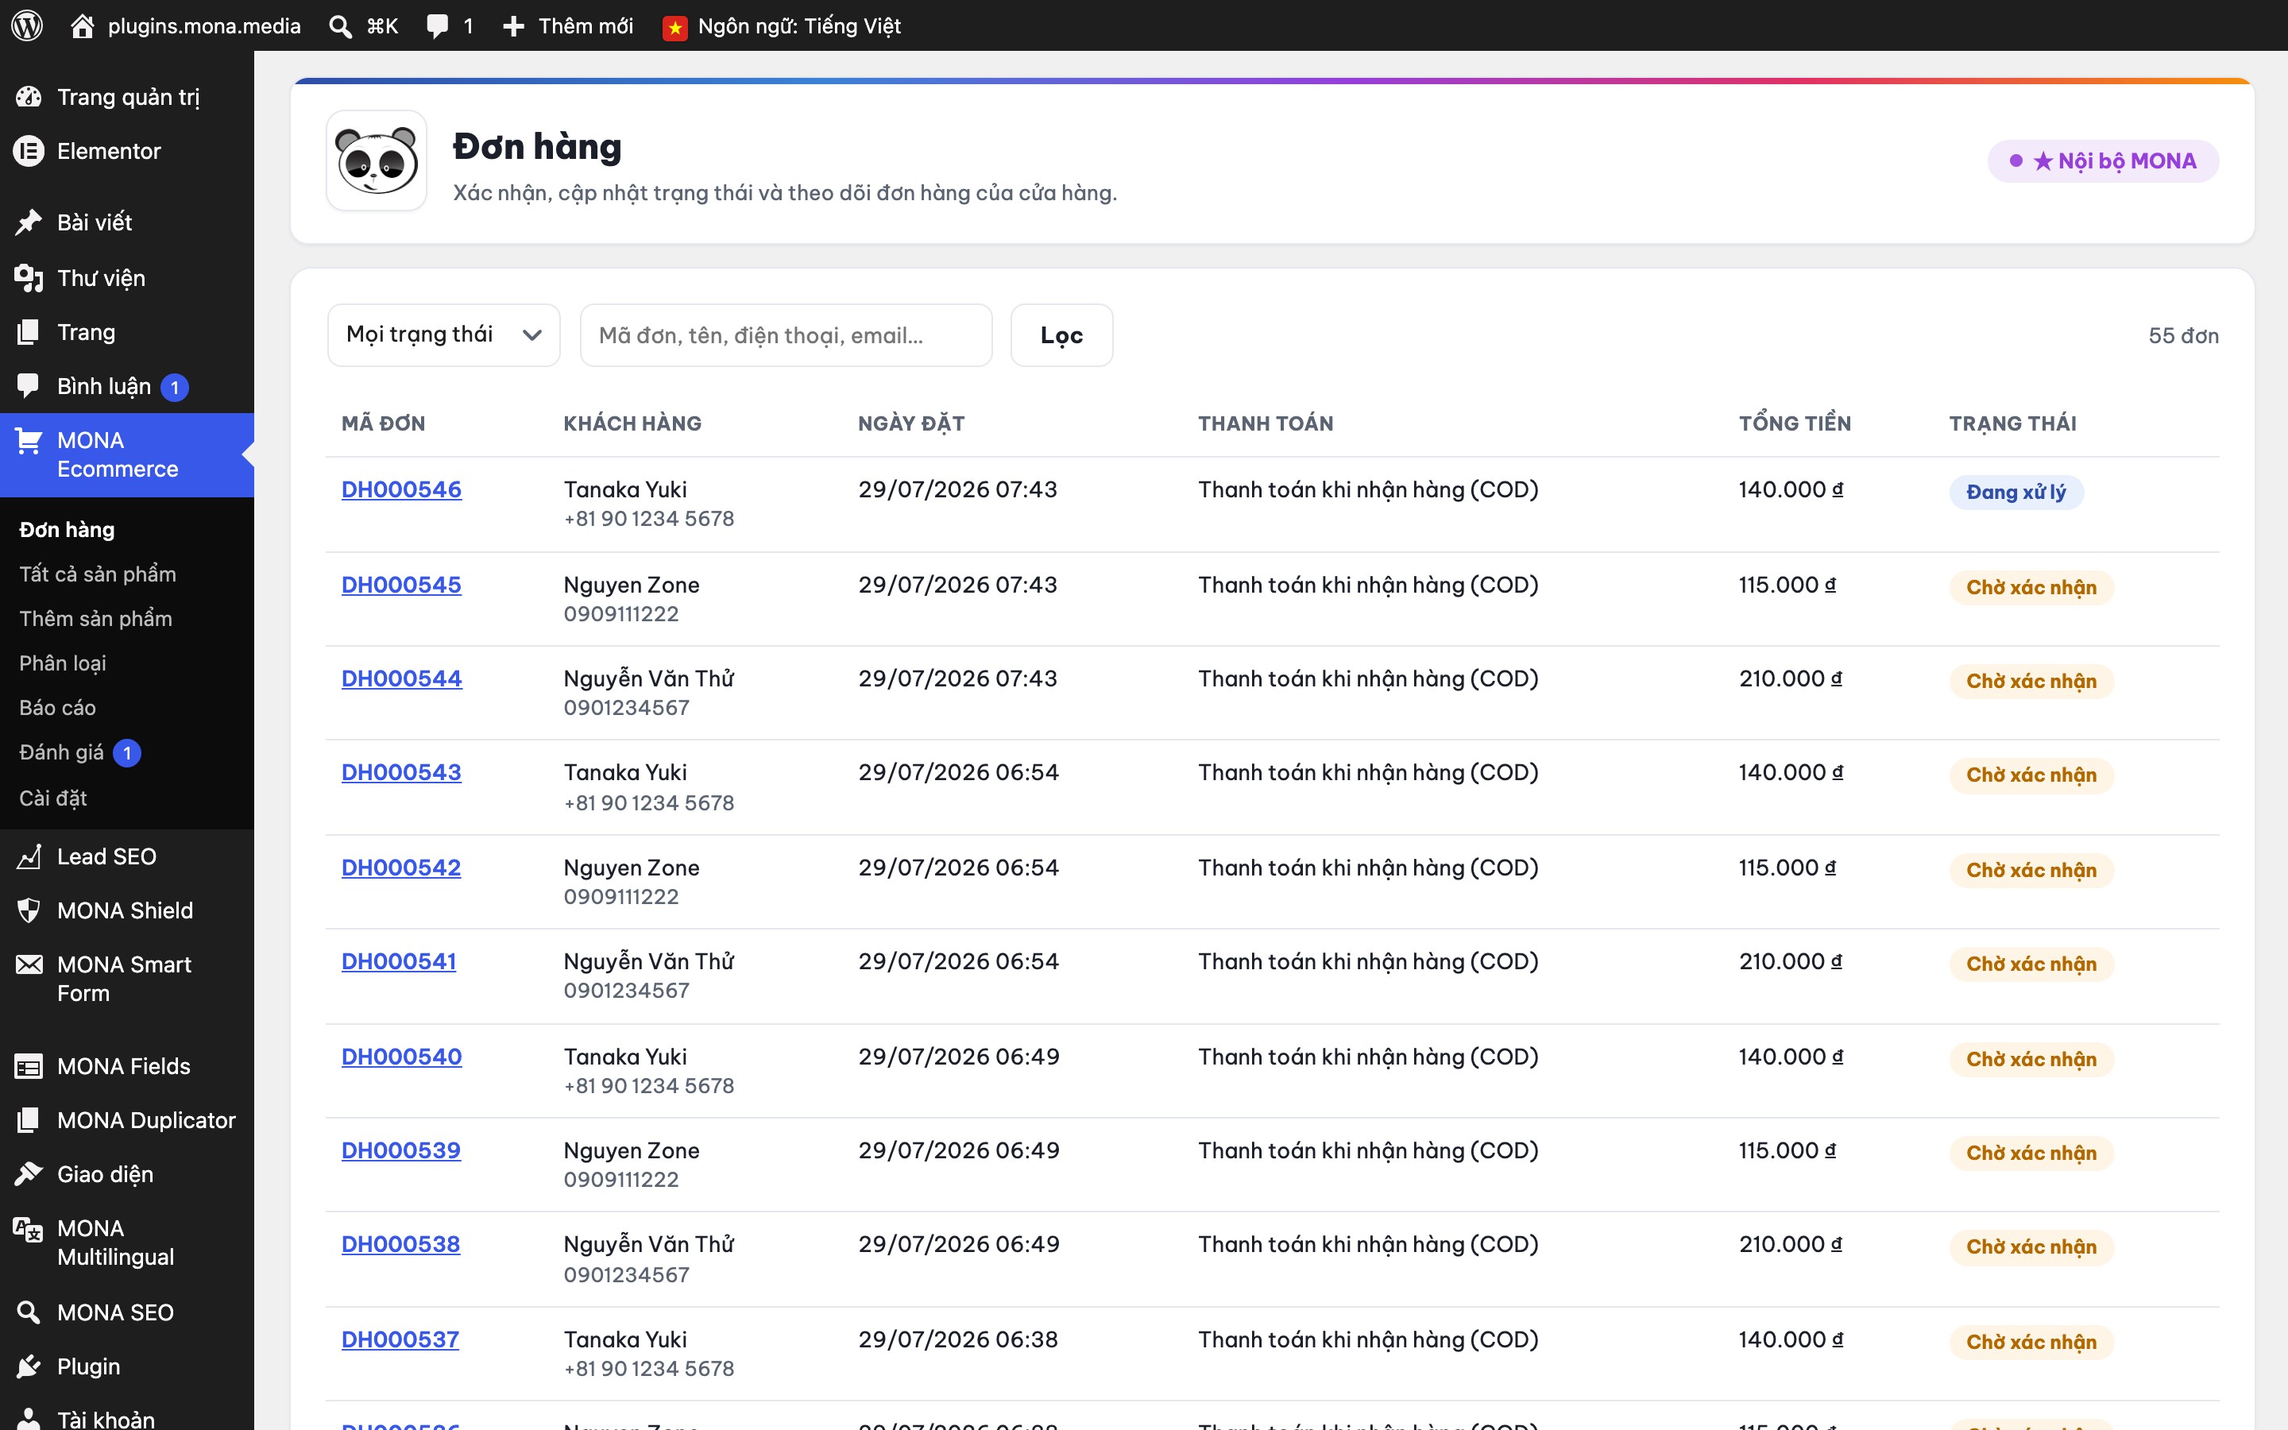Click the MONA SEO magnifier icon
Viewport: 2288px width, 1430px height.
click(29, 1312)
